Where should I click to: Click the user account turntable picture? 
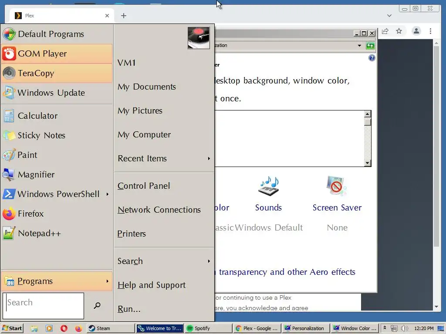pos(199,38)
